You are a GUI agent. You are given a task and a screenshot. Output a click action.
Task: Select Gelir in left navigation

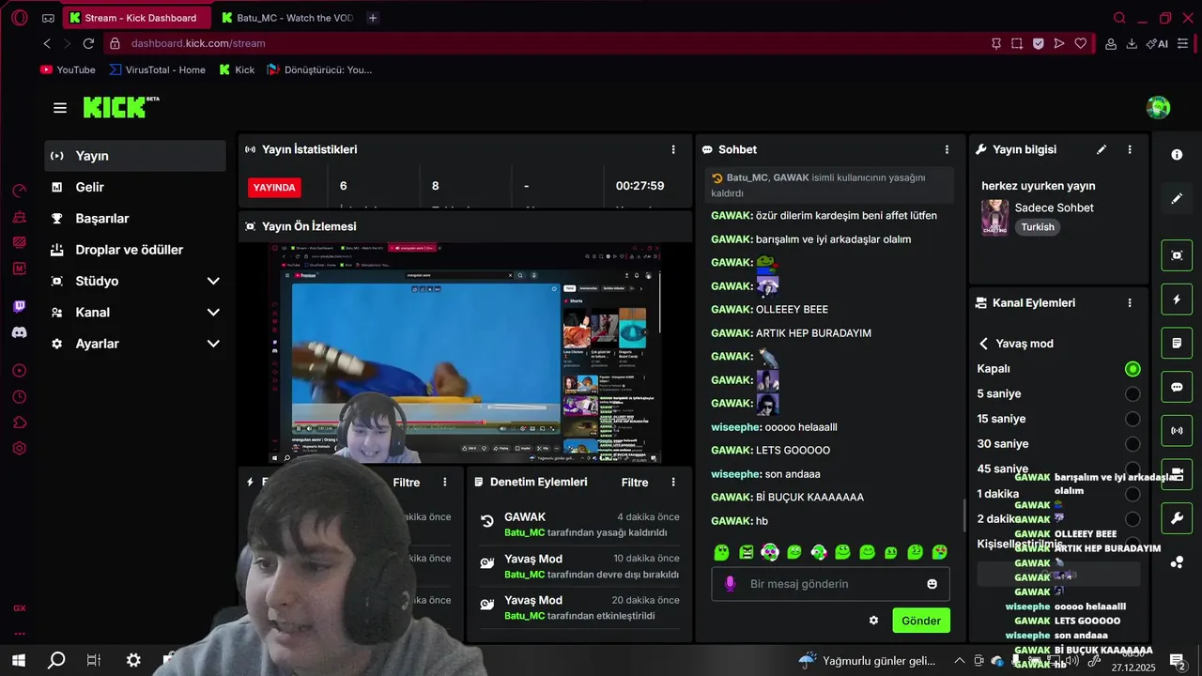pyautogui.click(x=135, y=187)
